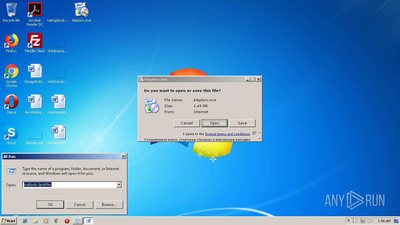Select the Opera desktop shortcut
This screenshot has height=225, width=400.
coord(11,105)
